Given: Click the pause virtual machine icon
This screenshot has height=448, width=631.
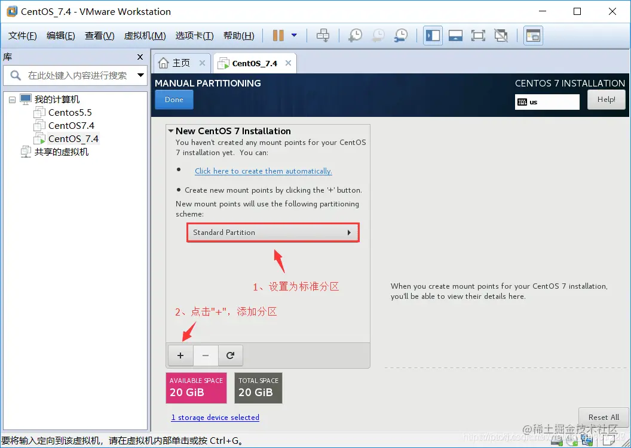Looking at the screenshot, I should pyautogui.click(x=278, y=35).
